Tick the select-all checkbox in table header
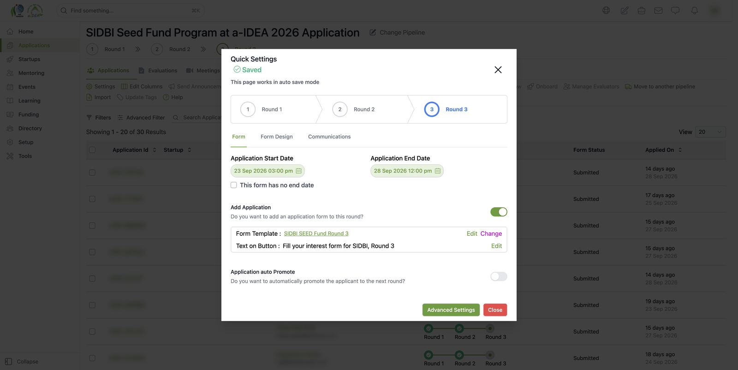This screenshot has height=370, width=738. pyautogui.click(x=92, y=150)
